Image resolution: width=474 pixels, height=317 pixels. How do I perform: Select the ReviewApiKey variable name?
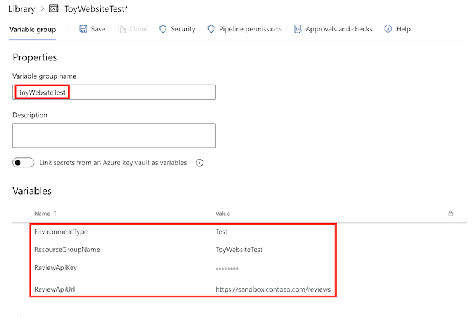pyautogui.click(x=56, y=267)
